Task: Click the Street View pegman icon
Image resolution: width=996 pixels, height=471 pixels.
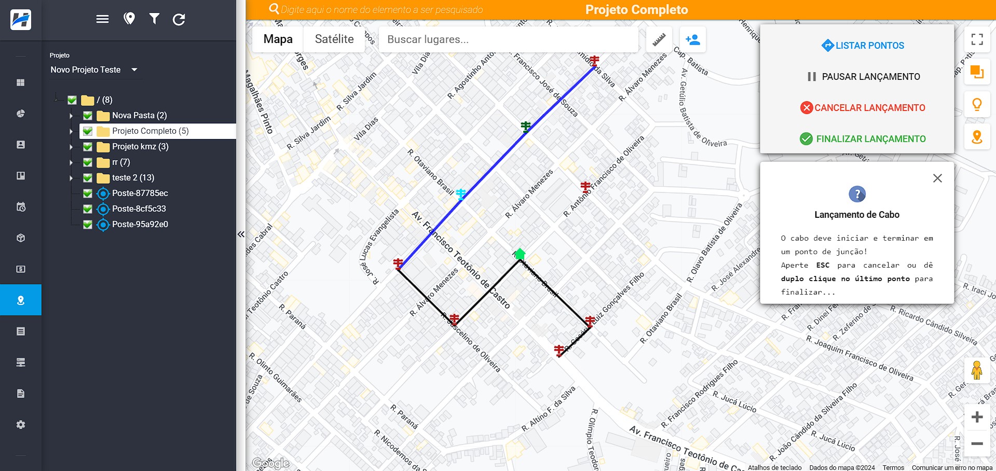Action: (x=977, y=370)
